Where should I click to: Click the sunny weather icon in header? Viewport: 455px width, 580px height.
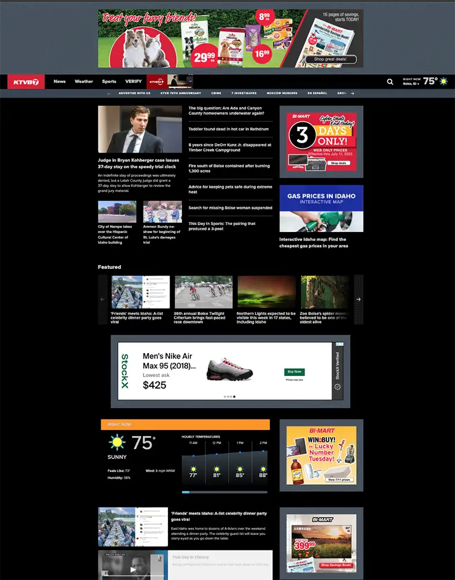[x=443, y=81]
